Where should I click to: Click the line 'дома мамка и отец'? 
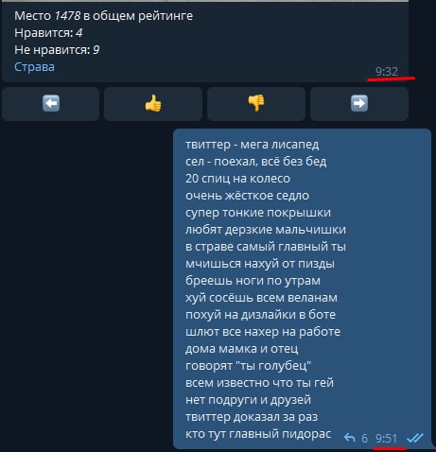click(242, 349)
